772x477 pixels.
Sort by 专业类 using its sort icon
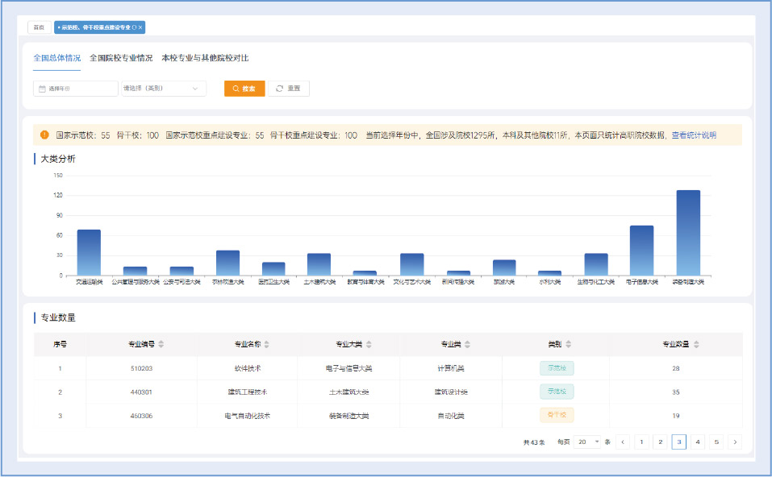(468, 344)
